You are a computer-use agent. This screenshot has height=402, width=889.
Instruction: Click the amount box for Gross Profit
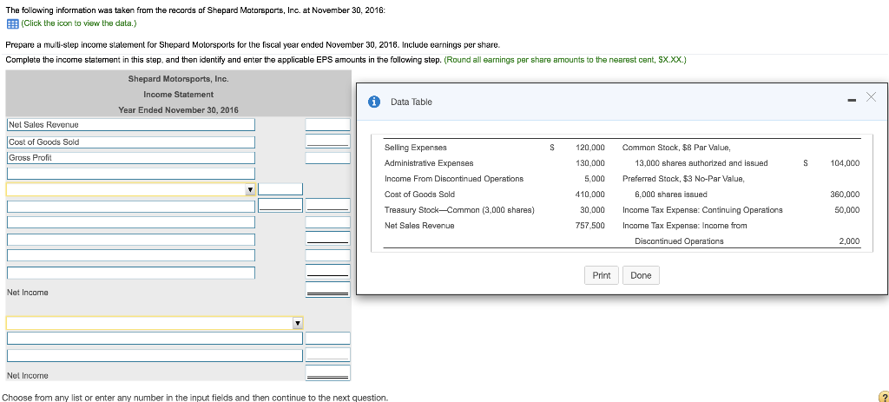[327, 157]
